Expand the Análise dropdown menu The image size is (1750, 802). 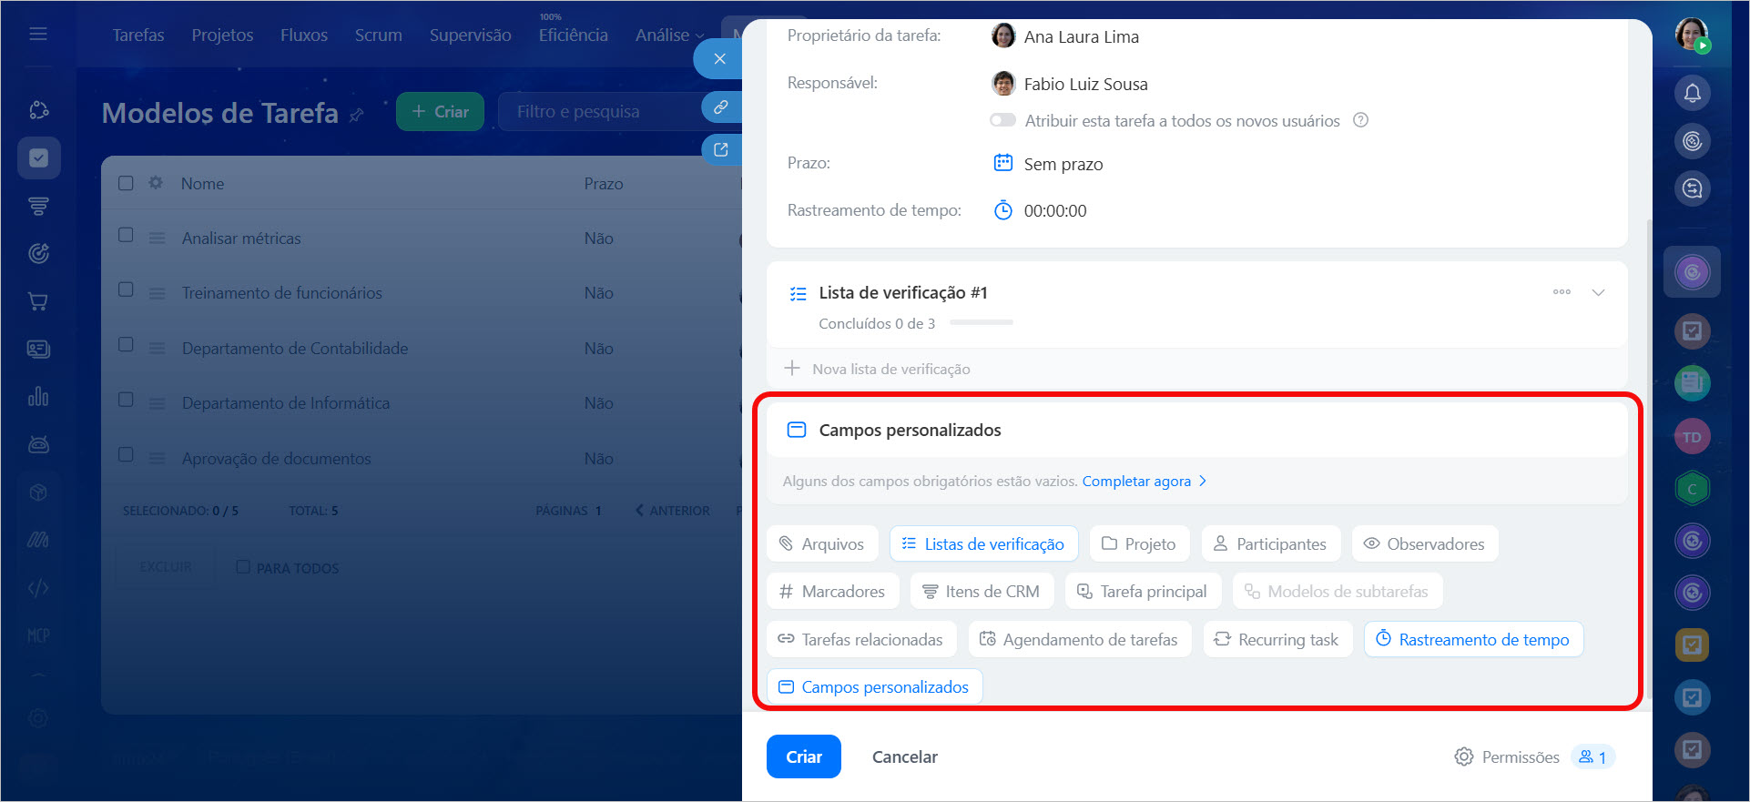click(x=669, y=36)
